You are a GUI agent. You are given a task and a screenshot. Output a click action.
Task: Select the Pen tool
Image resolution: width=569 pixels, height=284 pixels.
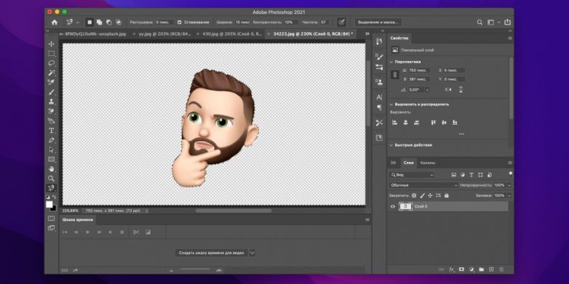(x=51, y=140)
